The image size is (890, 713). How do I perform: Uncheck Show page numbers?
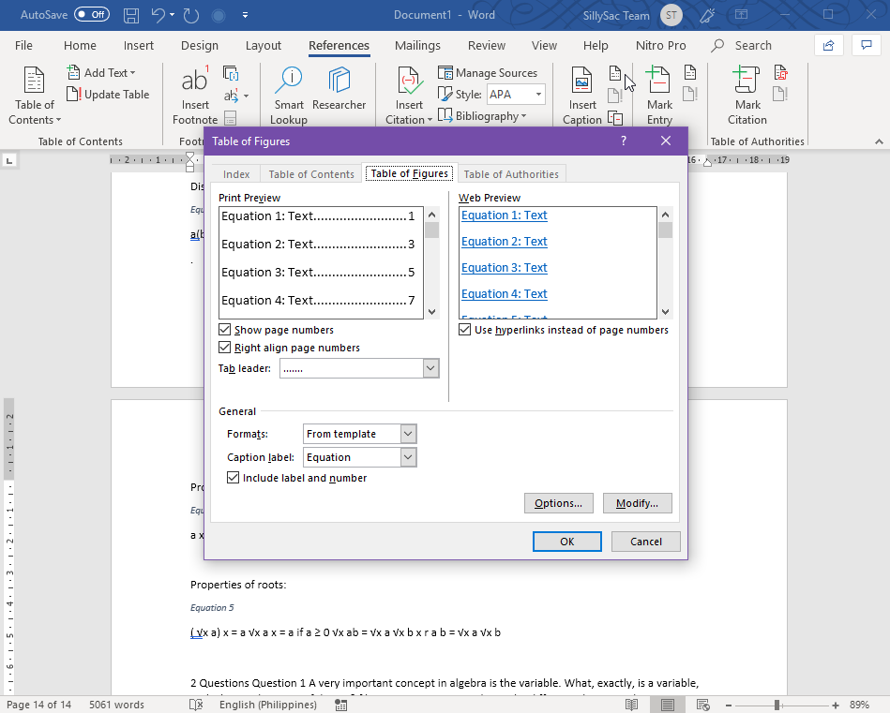click(225, 330)
